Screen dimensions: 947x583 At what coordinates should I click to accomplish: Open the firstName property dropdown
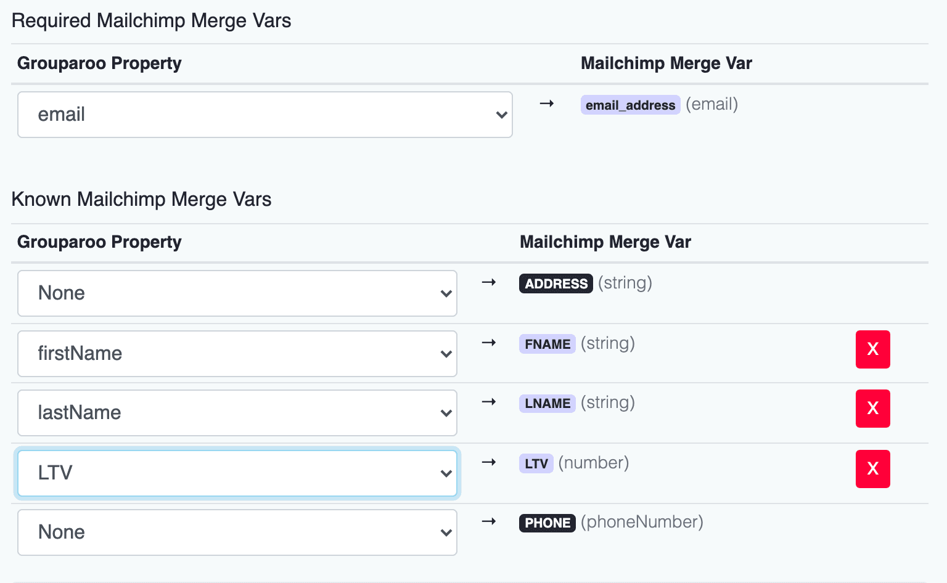(x=237, y=354)
